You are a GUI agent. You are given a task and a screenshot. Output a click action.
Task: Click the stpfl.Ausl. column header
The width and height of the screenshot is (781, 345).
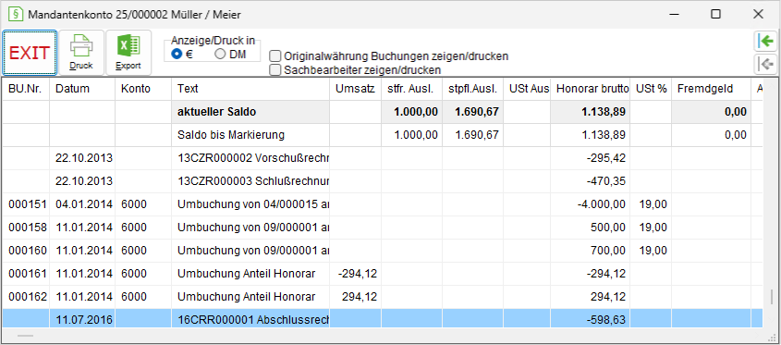pyautogui.click(x=472, y=89)
